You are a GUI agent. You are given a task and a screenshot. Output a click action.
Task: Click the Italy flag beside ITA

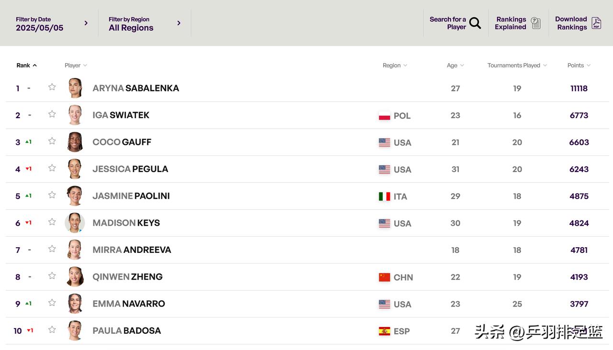384,197
